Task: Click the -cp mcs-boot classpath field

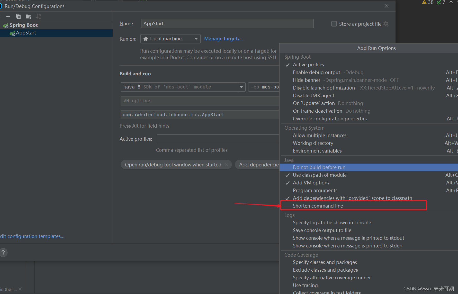Action: [264, 87]
